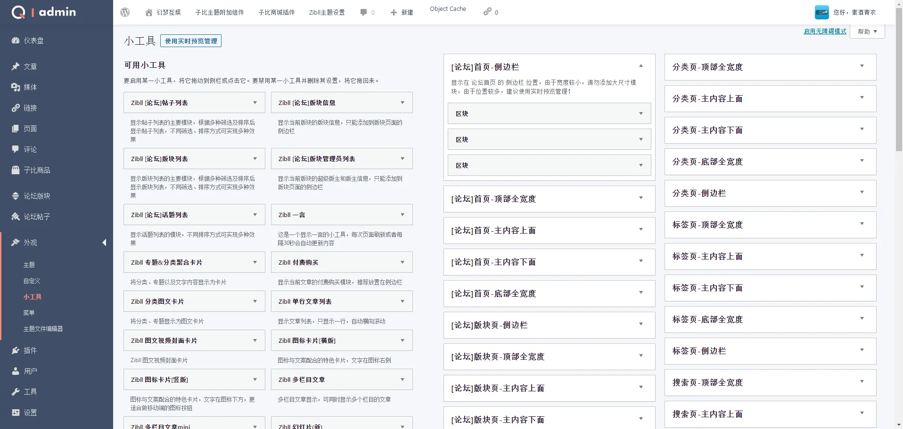The height and width of the screenshot is (429, 903).
Task: Click the plus icon for 新建
Action: point(394,13)
